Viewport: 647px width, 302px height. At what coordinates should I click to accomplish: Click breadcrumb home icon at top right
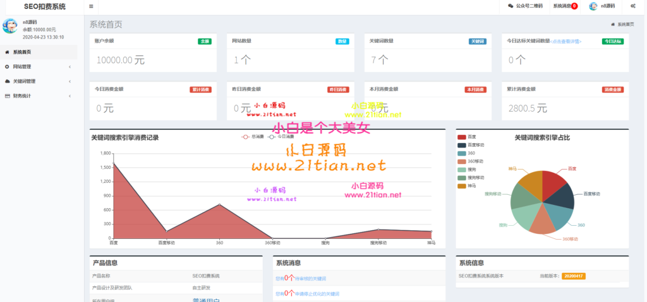pyautogui.click(x=613, y=25)
